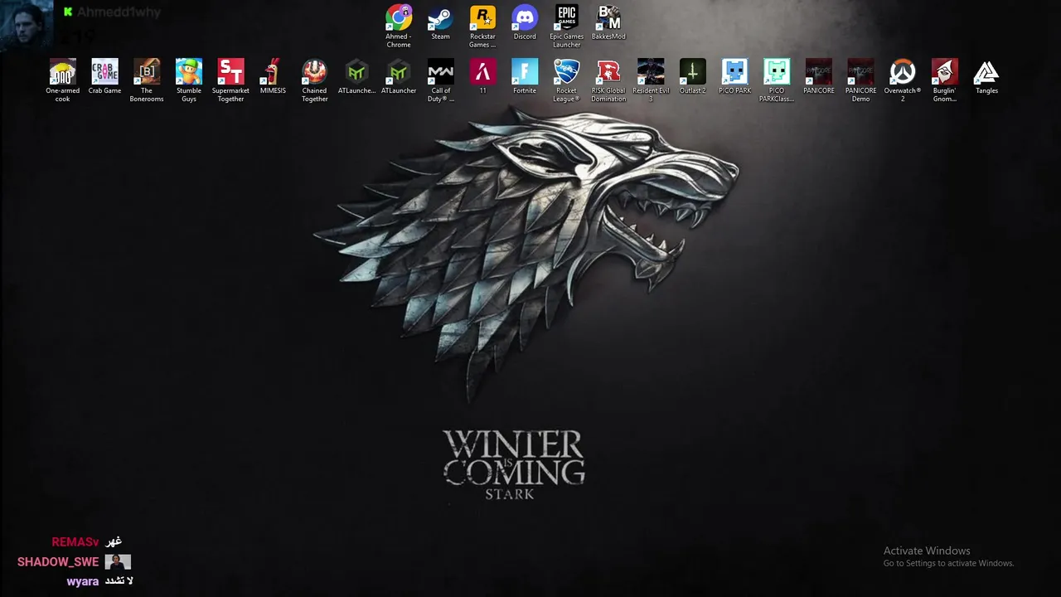Open the Ahmed - Chrome shortcut
The image size is (1061, 597).
tap(399, 27)
